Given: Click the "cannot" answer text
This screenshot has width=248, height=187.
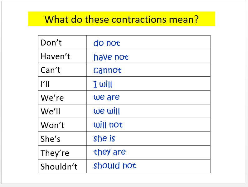Looking at the screenshot, I should 107,70.
